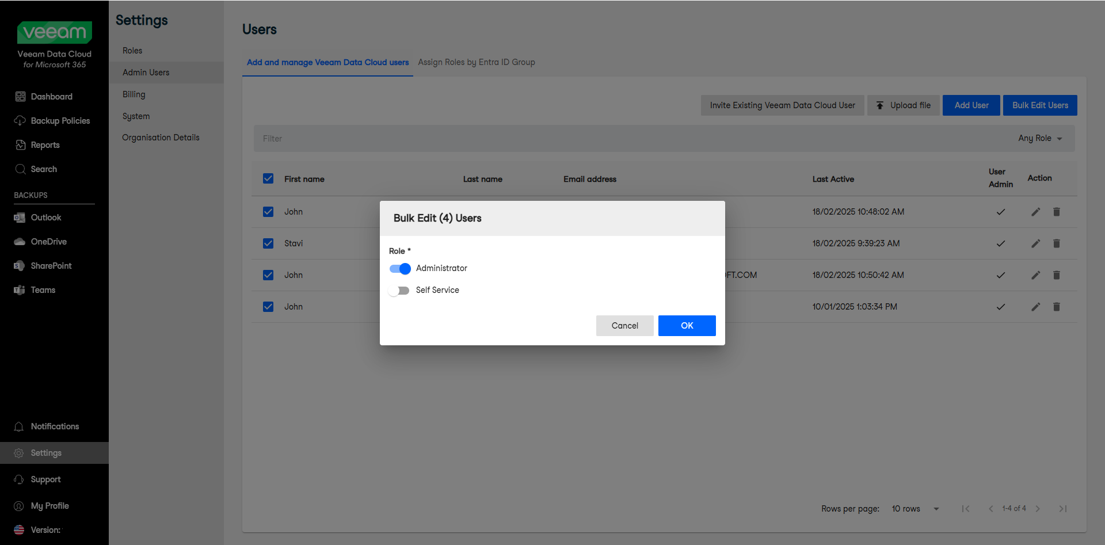The width and height of the screenshot is (1105, 545).
Task: Click the Add User button
Action: [971, 105]
